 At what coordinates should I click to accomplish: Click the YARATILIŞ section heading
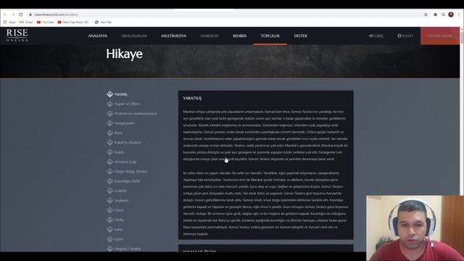point(192,98)
